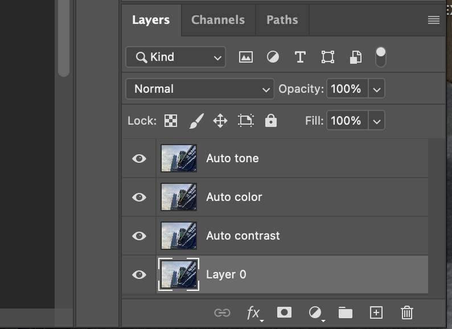
Task: Click the 'Opacity:' label
Action: point(301,89)
